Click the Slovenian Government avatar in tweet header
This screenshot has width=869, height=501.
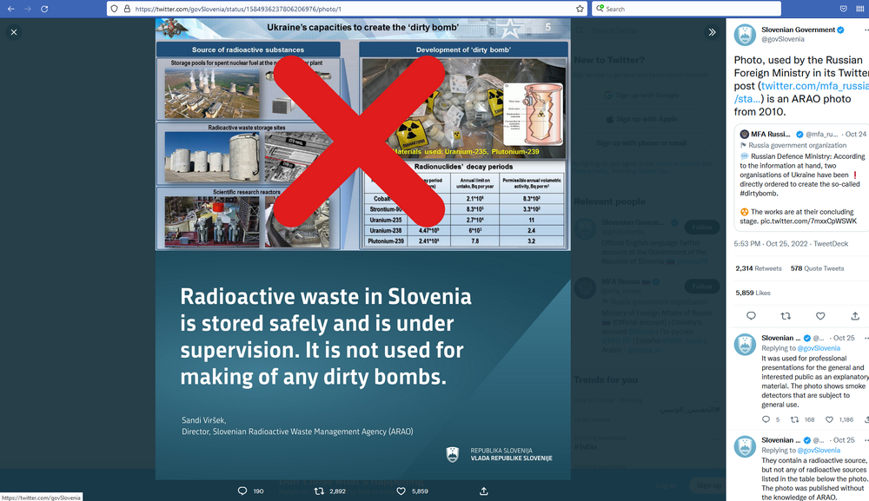click(745, 35)
